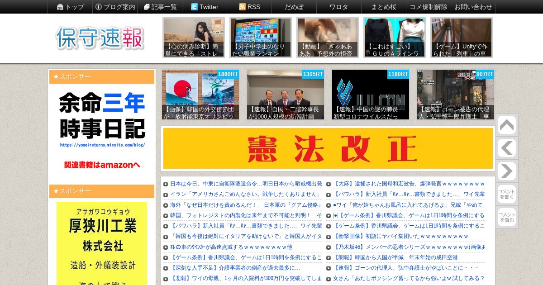
Task: Open the 1305RT 二階幹事長 article
Action: pos(286,95)
